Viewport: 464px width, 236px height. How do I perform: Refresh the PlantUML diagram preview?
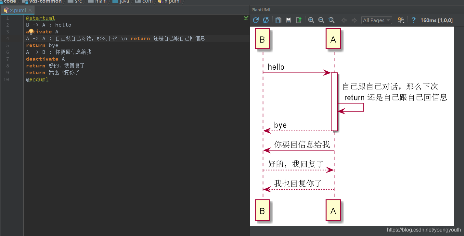[256, 20]
